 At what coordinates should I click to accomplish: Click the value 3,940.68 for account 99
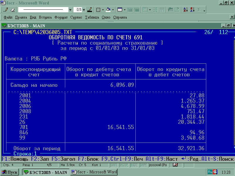[x=193, y=138]
